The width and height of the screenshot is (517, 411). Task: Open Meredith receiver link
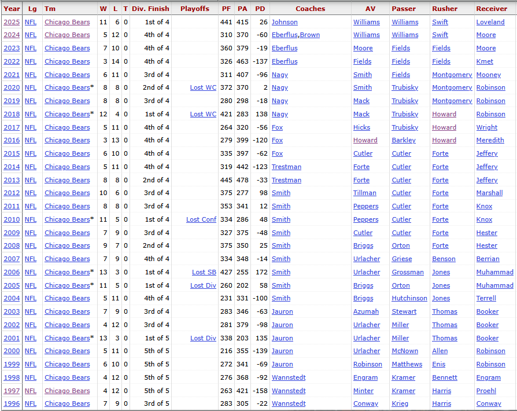(490, 140)
